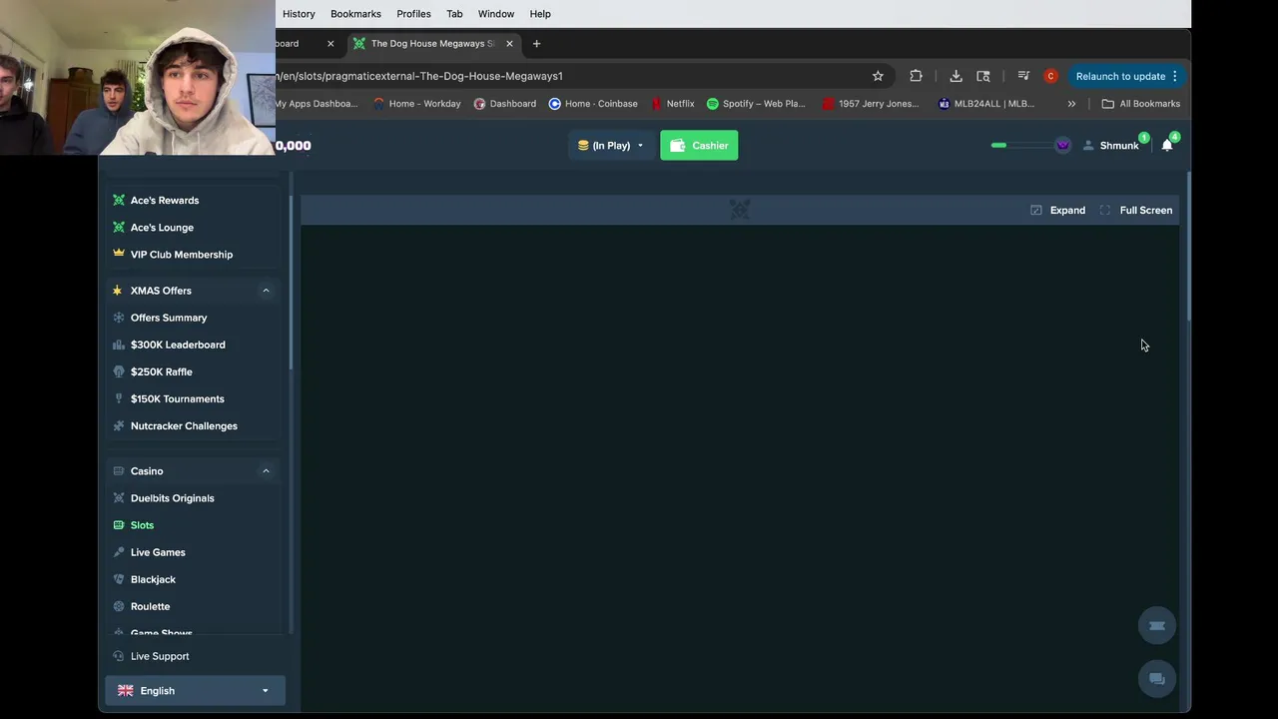Open the MLB24ALL bookmark
The height and width of the screenshot is (719, 1278).
(x=986, y=104)
